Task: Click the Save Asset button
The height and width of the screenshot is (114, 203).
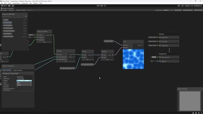Action: (x=4, y=10)
